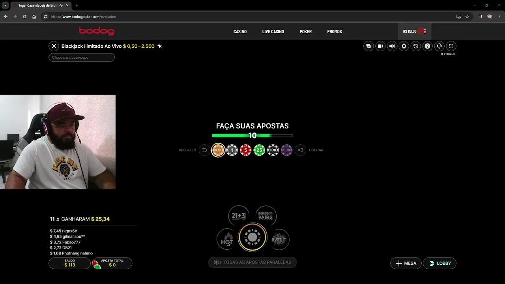Click winner row DB21
The width and height of the screenshot is (505, 284).
61,248
